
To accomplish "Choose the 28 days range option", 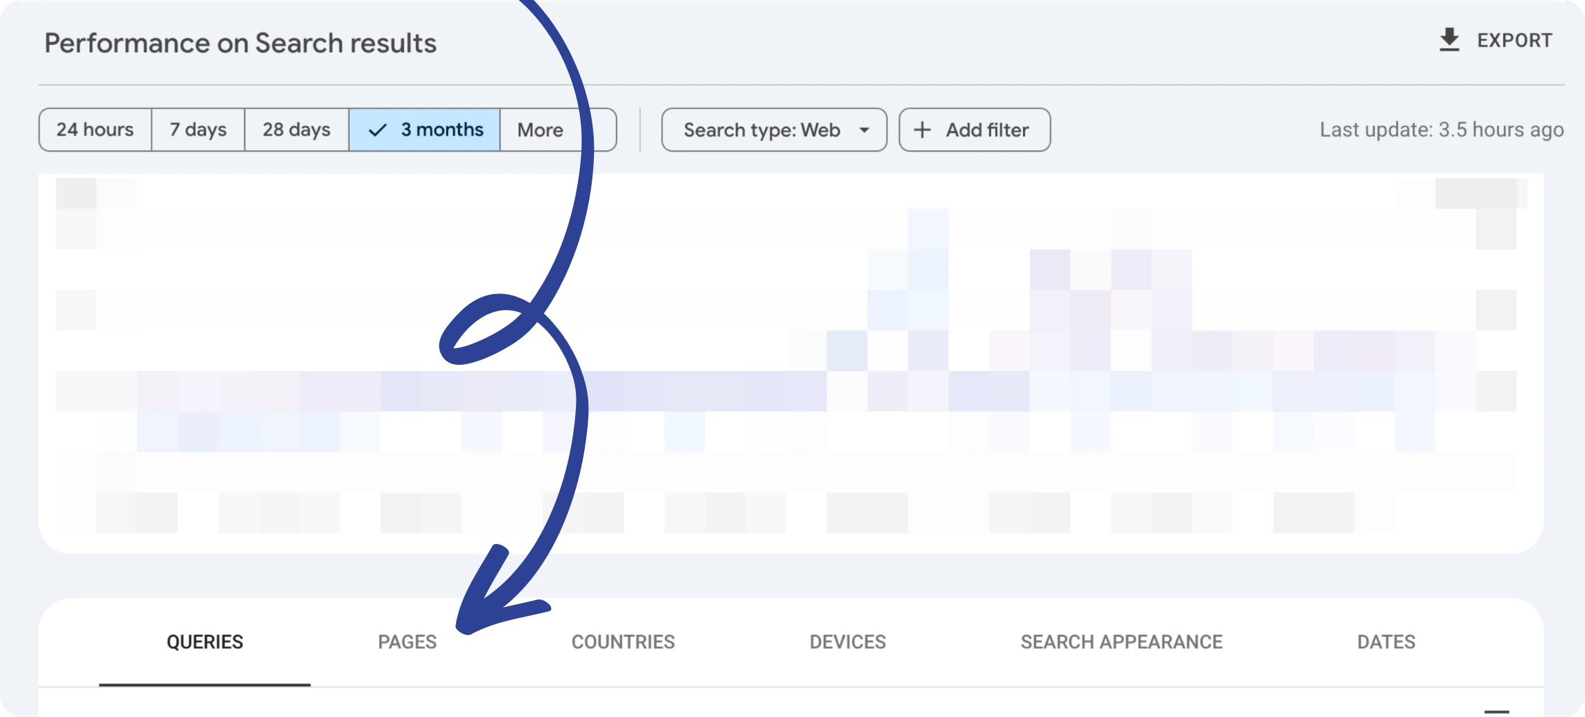I will [x=296, y=129].
